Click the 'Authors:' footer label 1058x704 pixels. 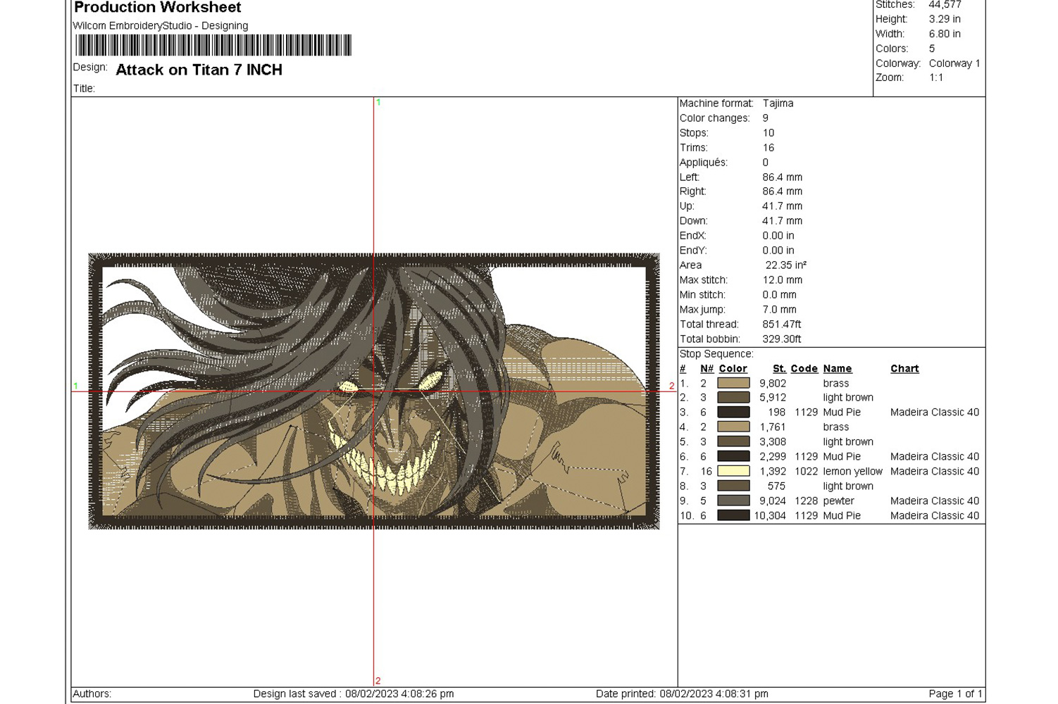92,694
